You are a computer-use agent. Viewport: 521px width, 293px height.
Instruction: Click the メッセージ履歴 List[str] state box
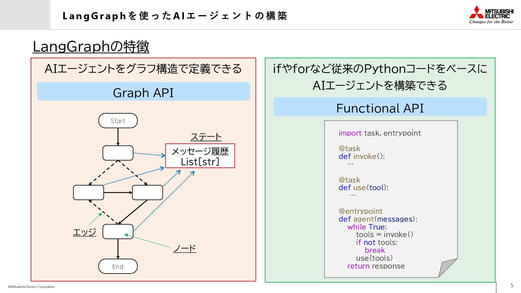click(200, 156)
